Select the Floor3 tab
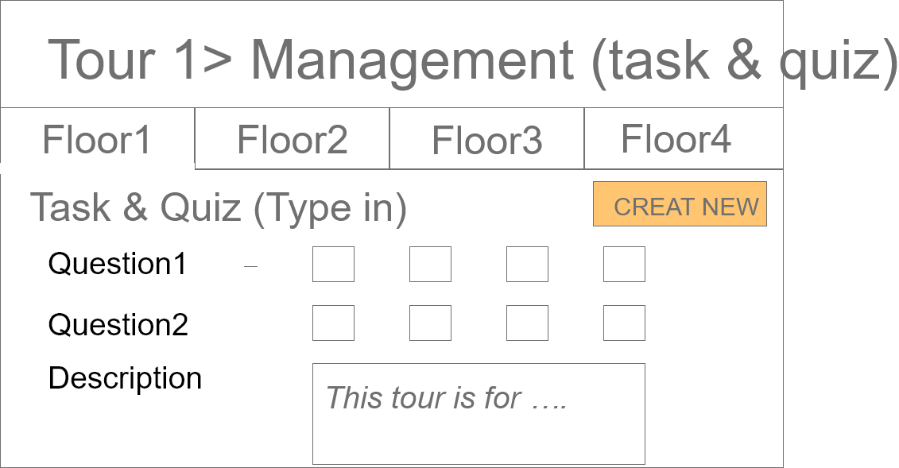 coord(486,141)
